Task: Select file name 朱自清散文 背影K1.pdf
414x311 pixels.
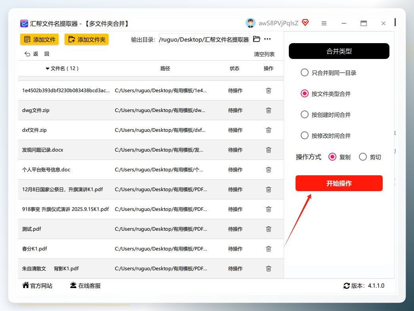Action: (x=50, y=269)
